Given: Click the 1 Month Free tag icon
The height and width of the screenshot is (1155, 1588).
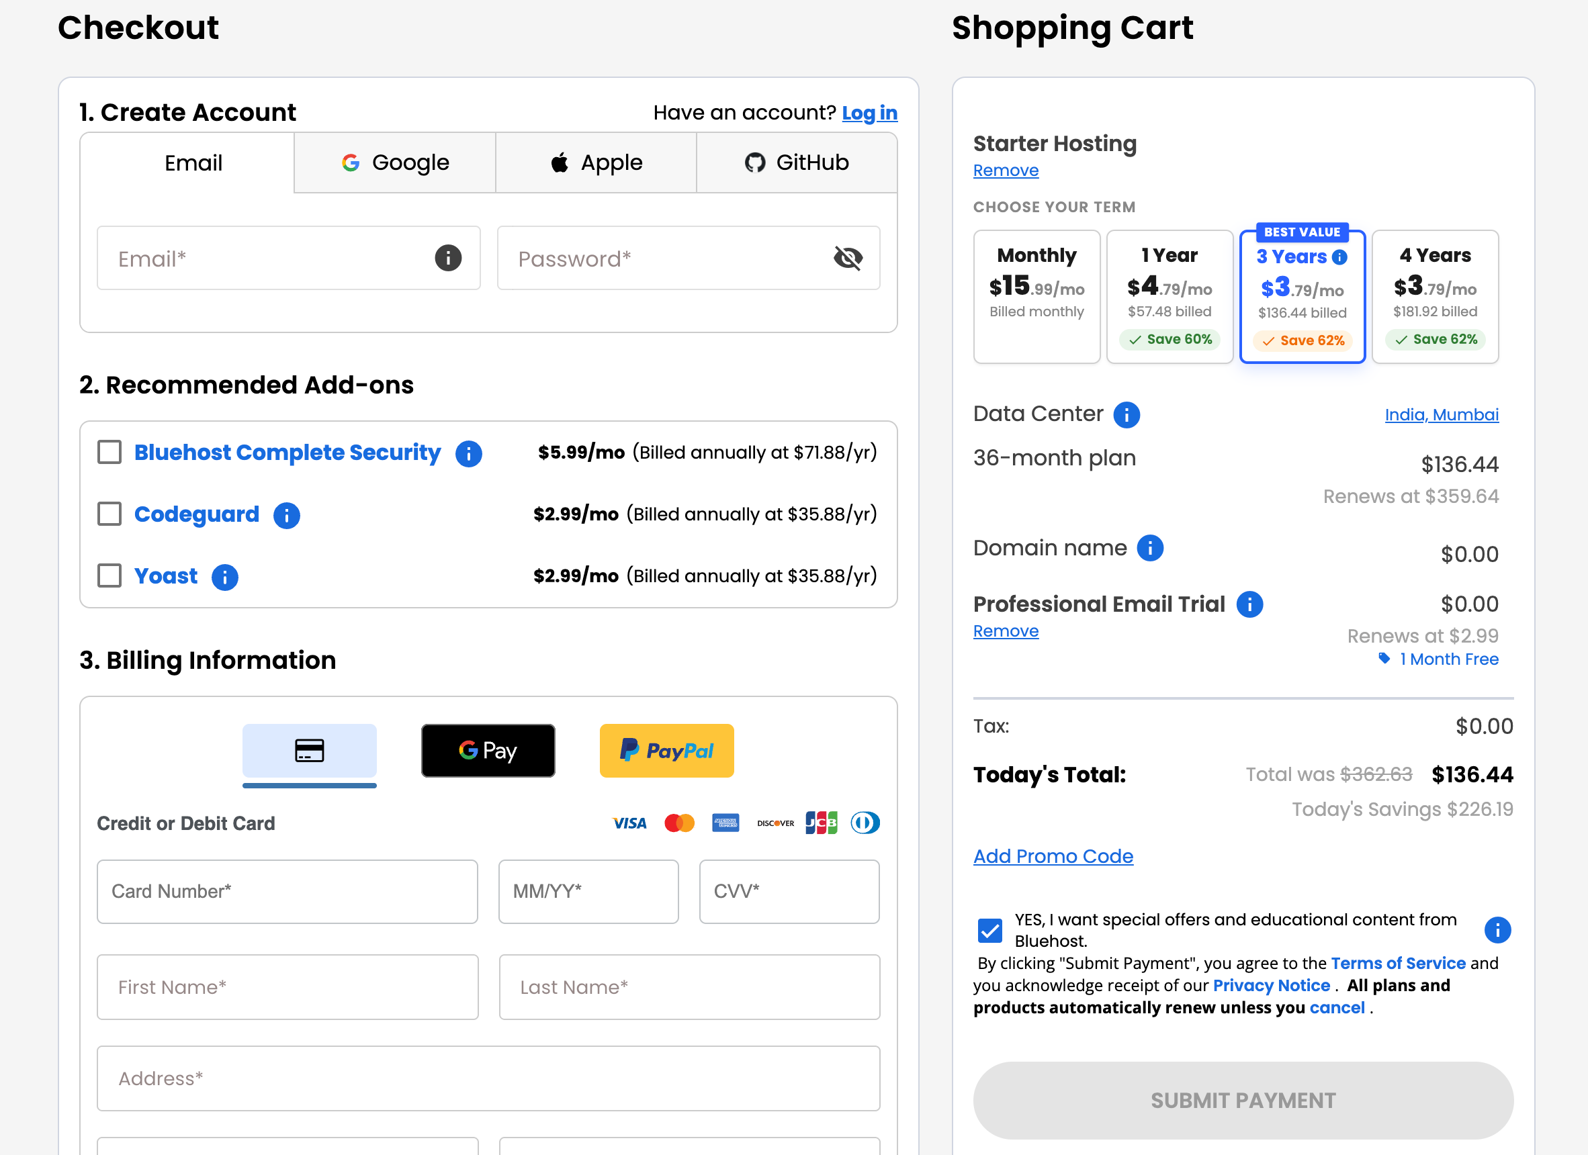Looking at the screenshot, I should (x=1384, y=658).
